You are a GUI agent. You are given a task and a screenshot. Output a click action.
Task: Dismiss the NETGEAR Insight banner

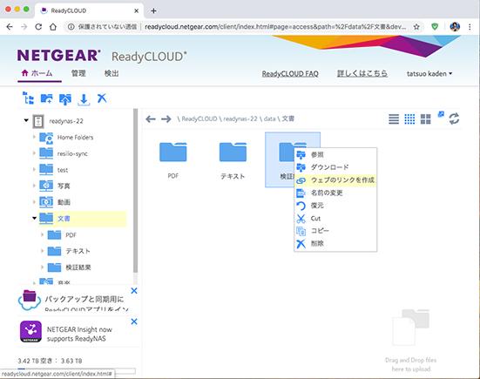pos(134,321)
